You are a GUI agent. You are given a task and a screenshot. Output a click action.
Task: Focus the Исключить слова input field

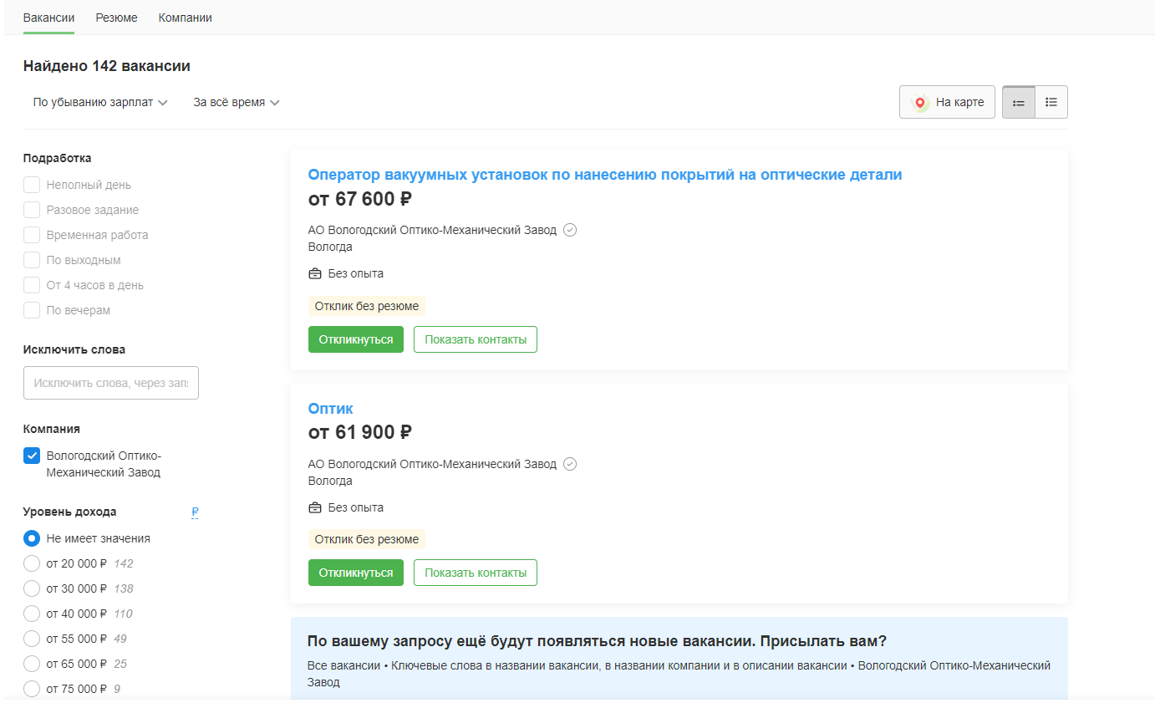pyautogui.click(x=111, y=383)
